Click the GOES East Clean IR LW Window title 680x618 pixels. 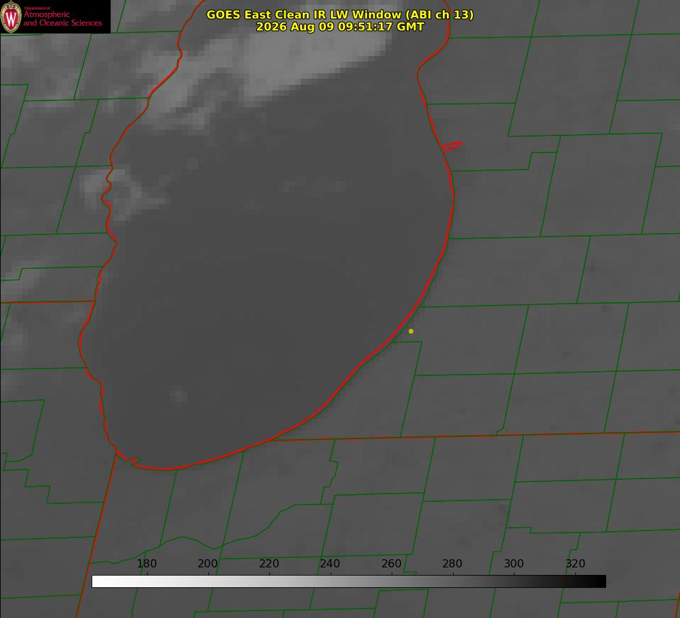[340, 14]
